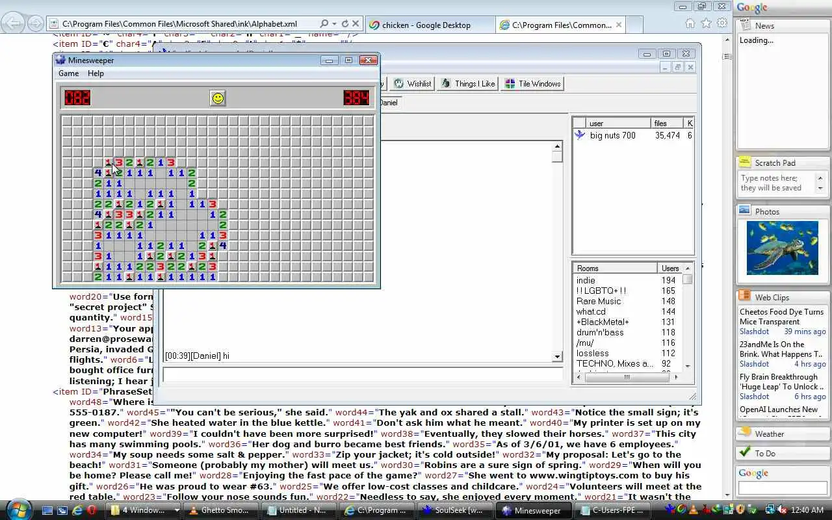This screenshot has height=520, width=832.
Task: Click the Scratch Pad gadget icon
Action: pos(745,162)
